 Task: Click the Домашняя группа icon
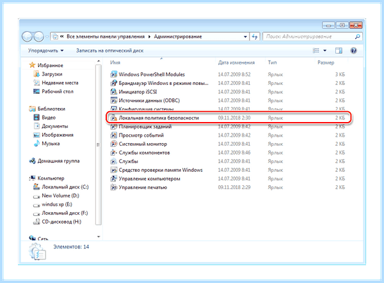pyautogui.click(x=32, y=161)
